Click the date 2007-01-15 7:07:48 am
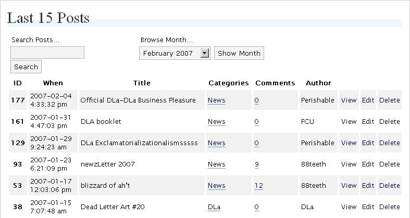This screenshot has width=410, height=218. (x=51, y=207)
